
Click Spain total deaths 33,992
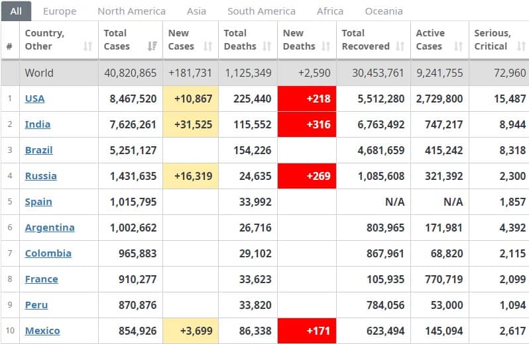pyautogui.click(x=255, y=202)
